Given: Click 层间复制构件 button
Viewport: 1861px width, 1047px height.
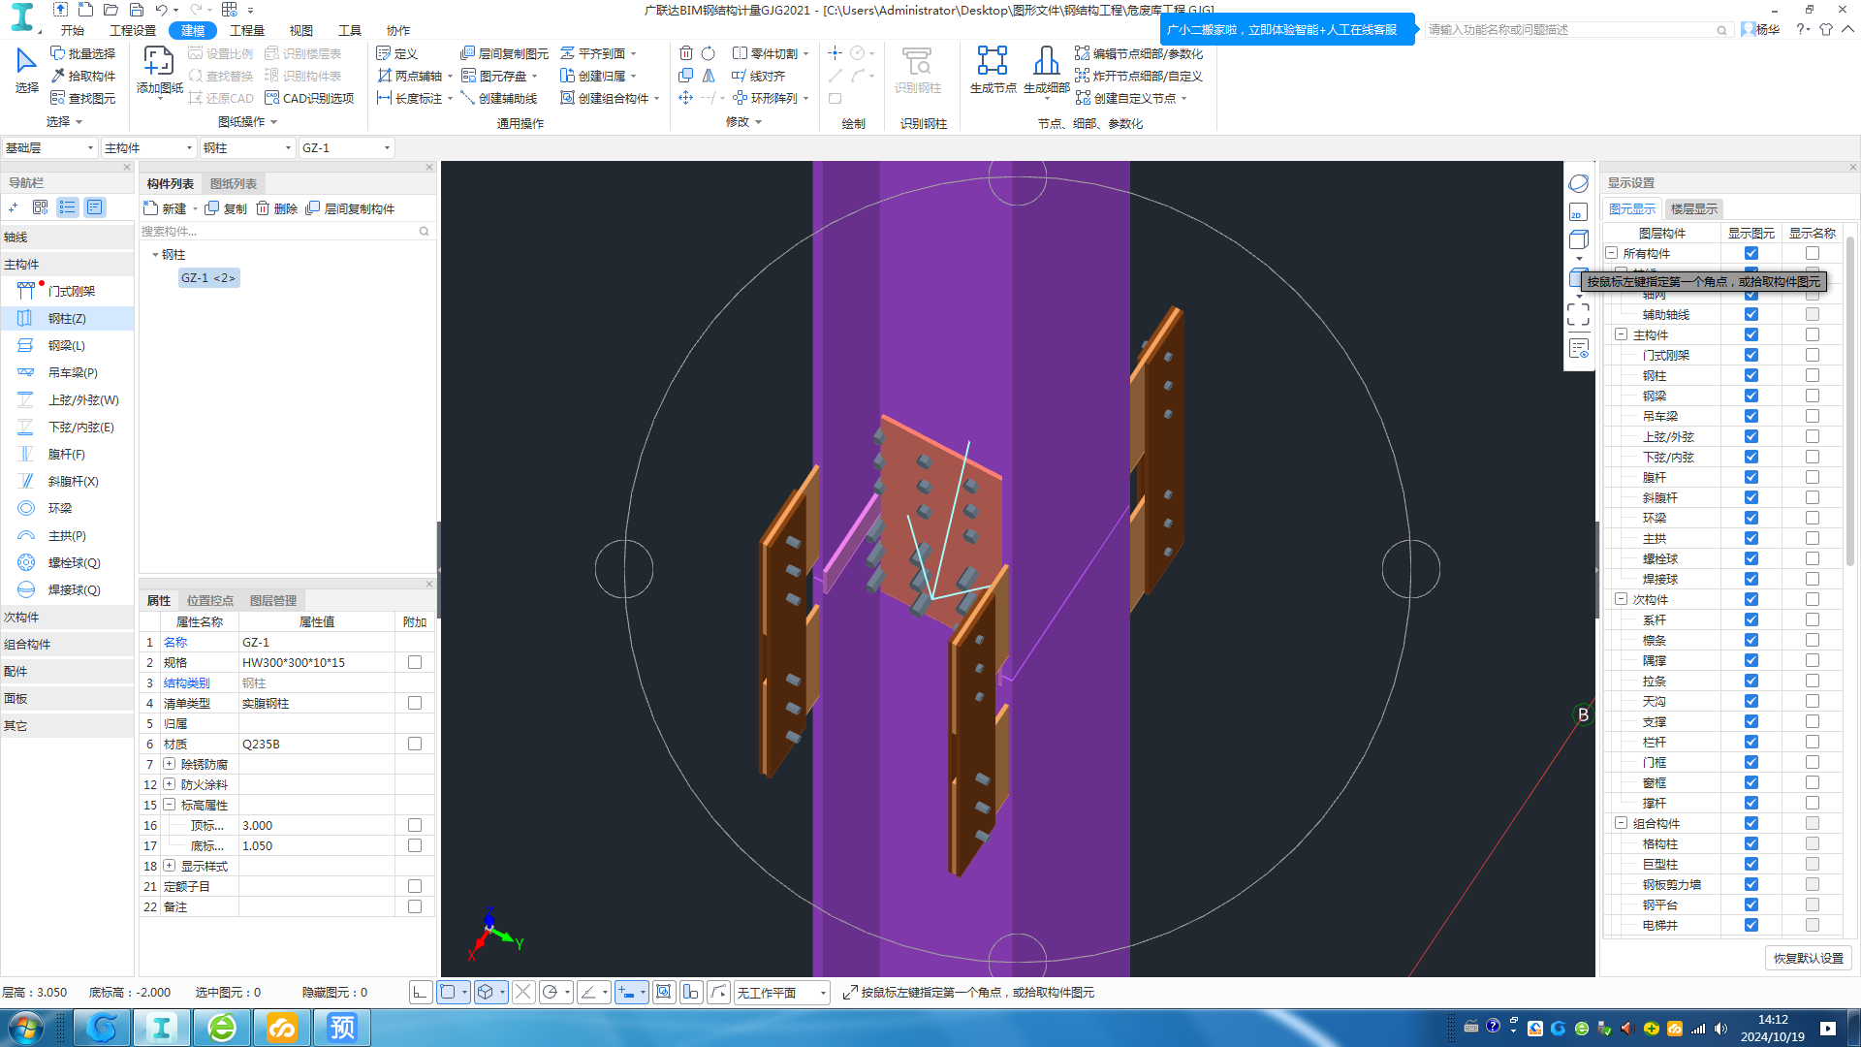Looking at the screenshot, I should pyautogui.click(x=350, y=208).
